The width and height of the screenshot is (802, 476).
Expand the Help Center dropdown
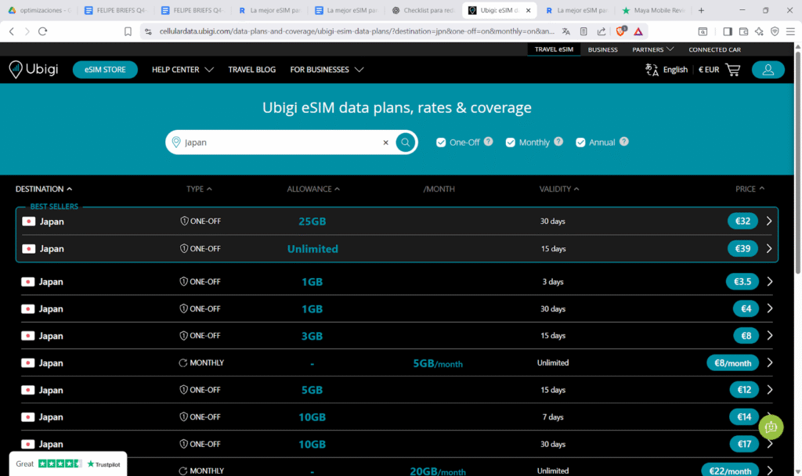pos(182,70)
